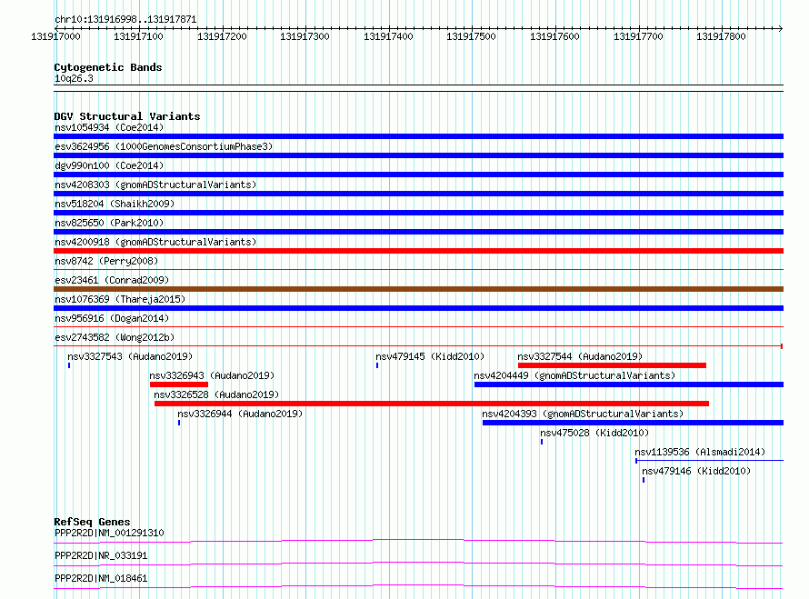The width and height of the screenshot is (809, 599).
Task: Click PPP2R2D|NM_001291310 gene label
Action: (109, 533)
